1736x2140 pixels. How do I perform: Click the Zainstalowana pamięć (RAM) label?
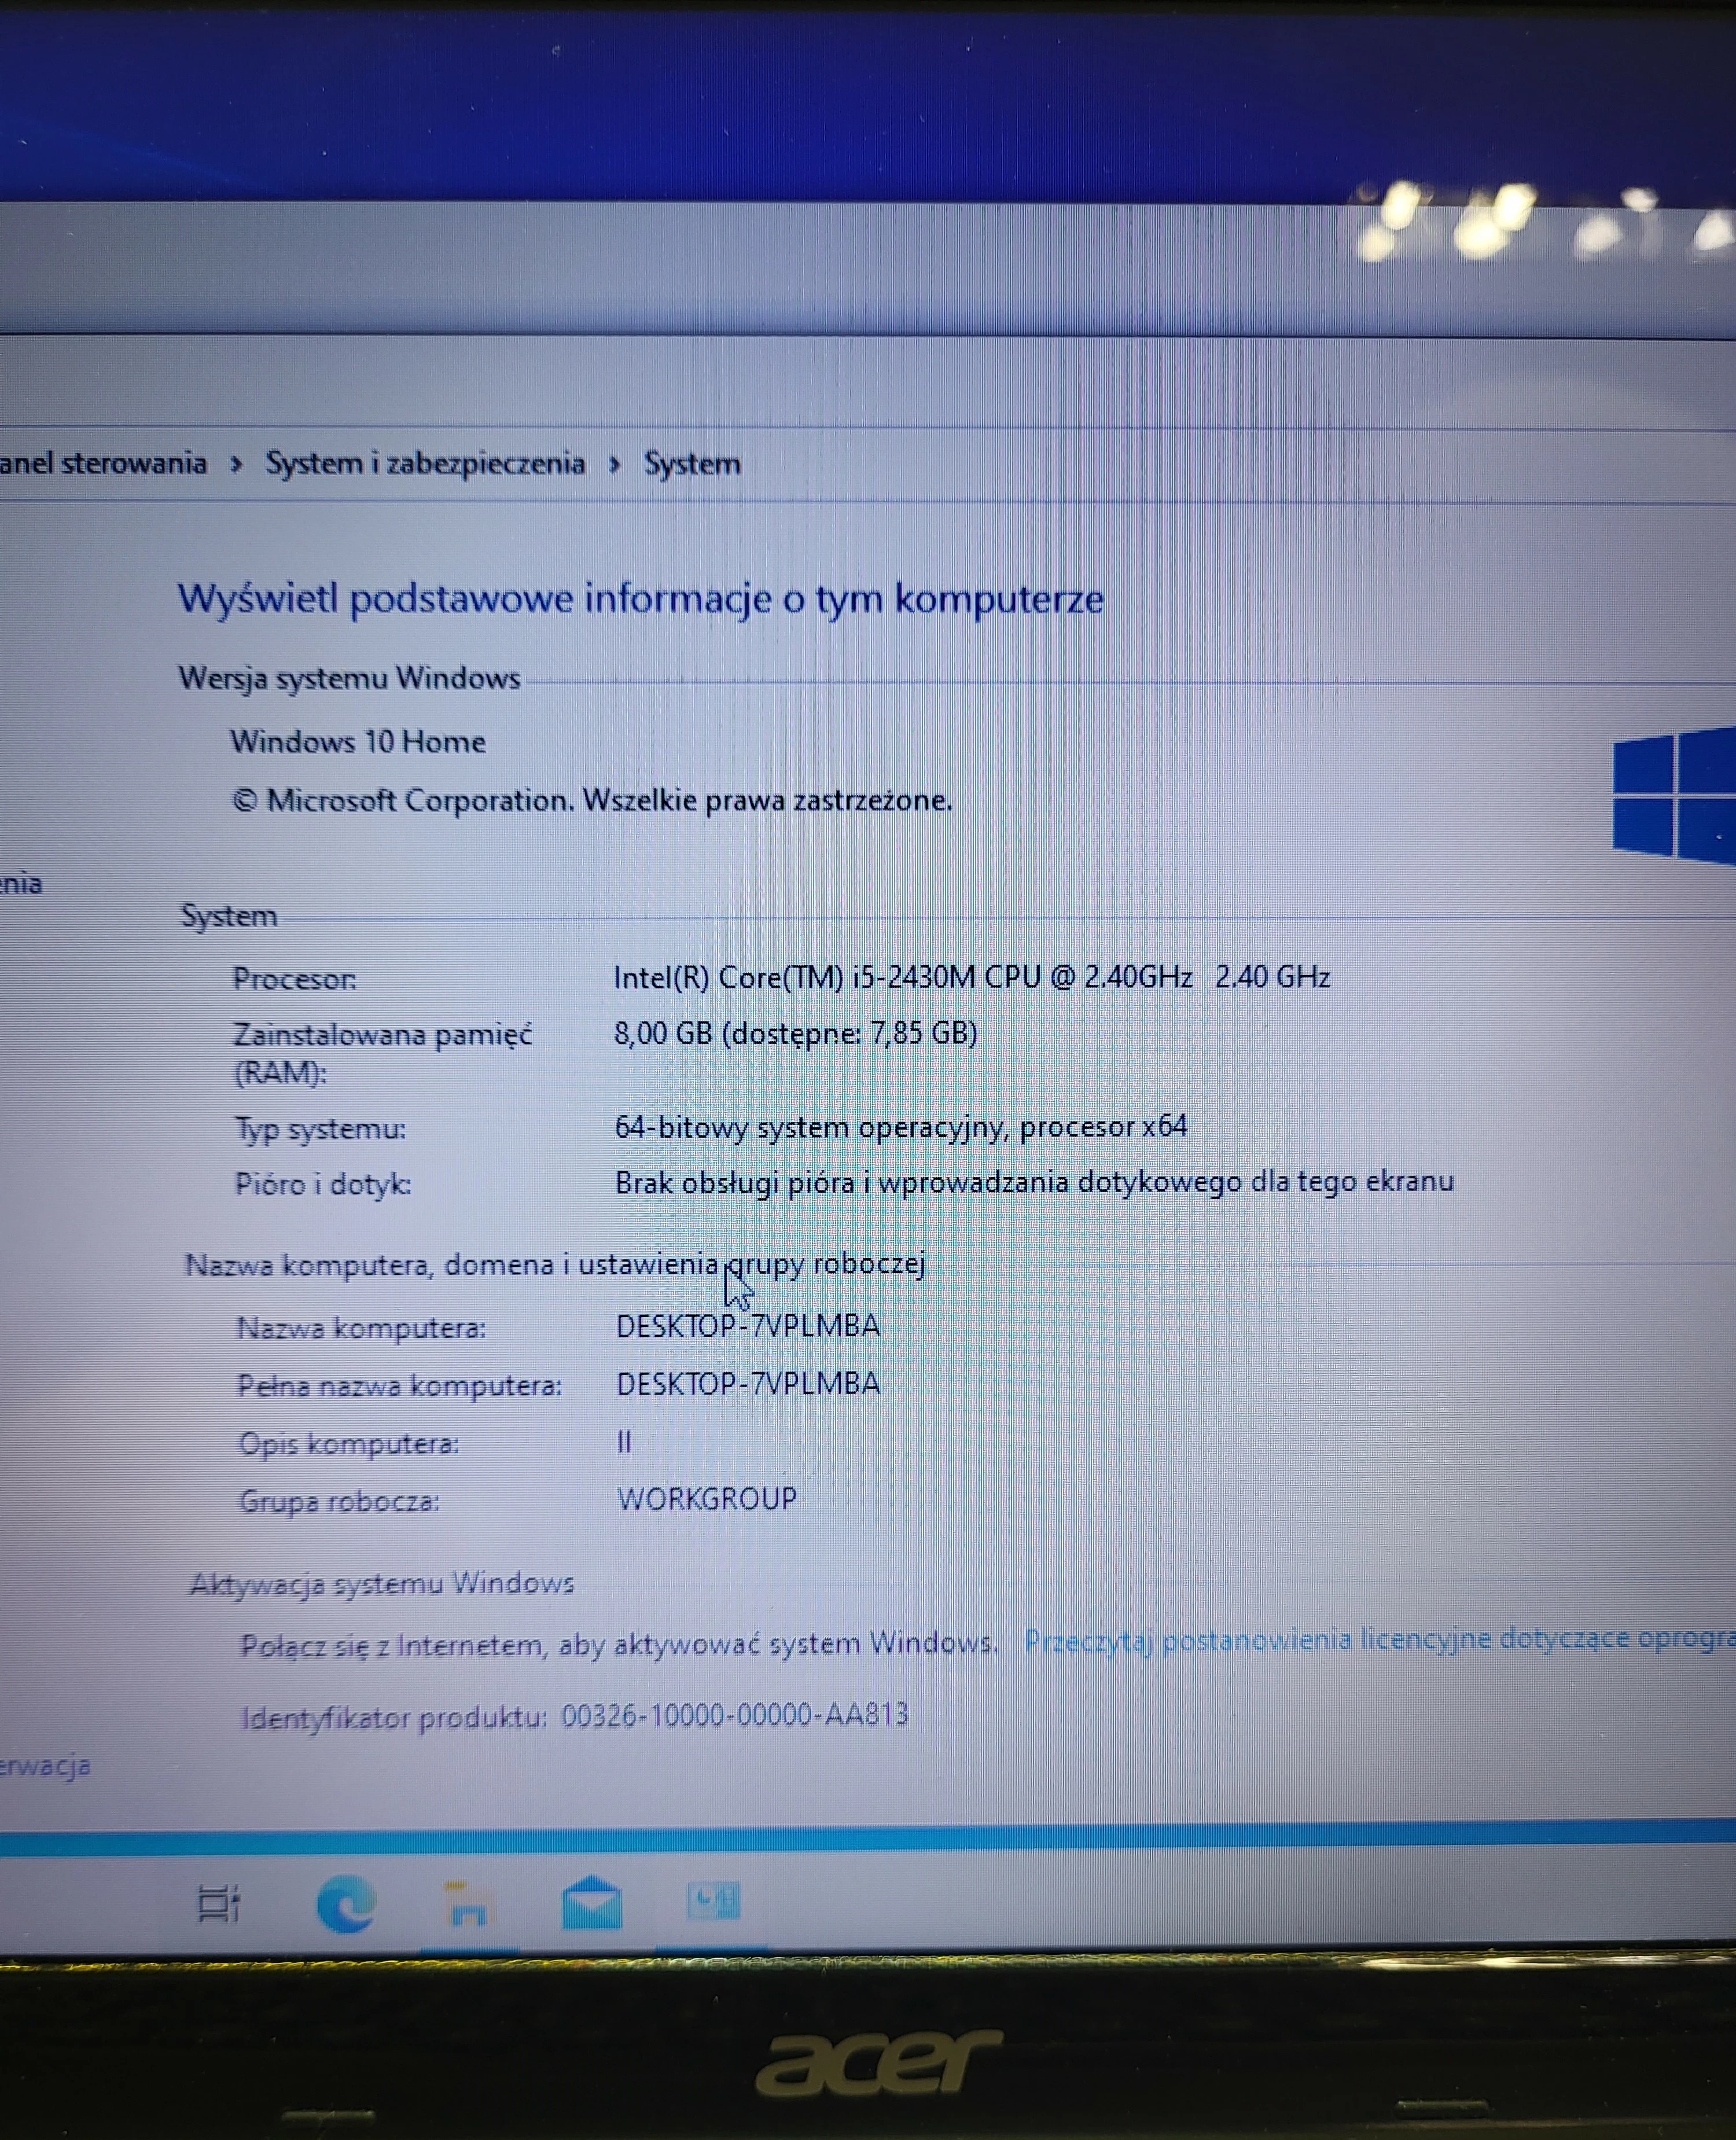tap(382, 1053)
